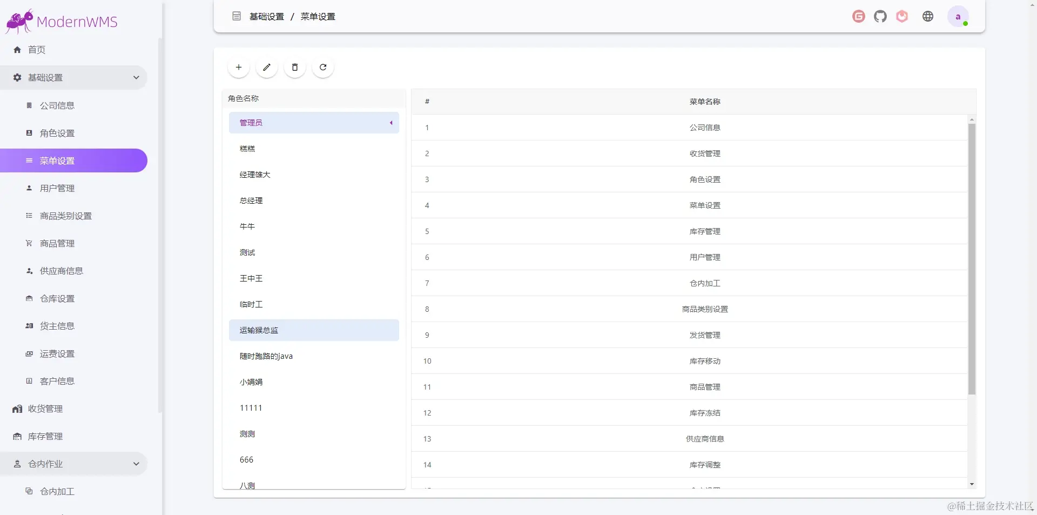Go to 用户管理 in sidebar
Image resolution: width=1037 pixels, height=515 pixels.
[57, 188]
